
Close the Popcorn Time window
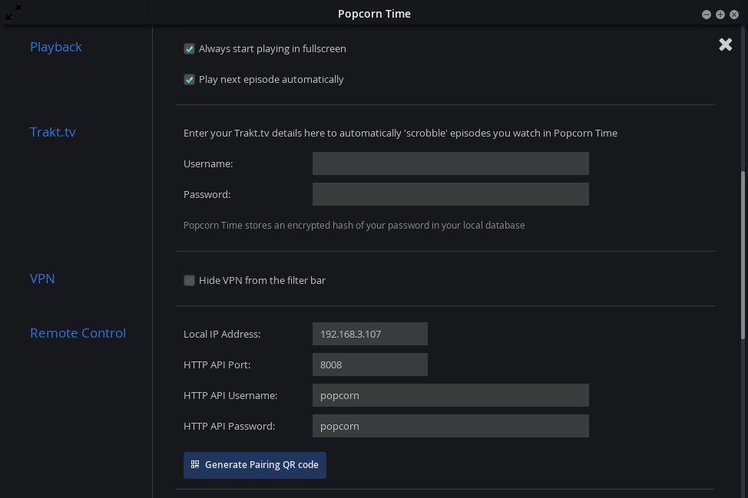pos(734,15)
